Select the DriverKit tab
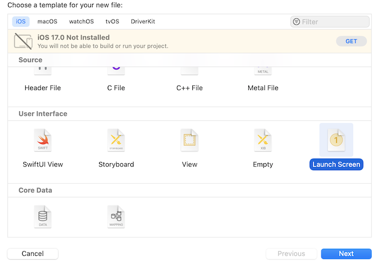The height and width of the screenshot is (266, 377). 143,22
